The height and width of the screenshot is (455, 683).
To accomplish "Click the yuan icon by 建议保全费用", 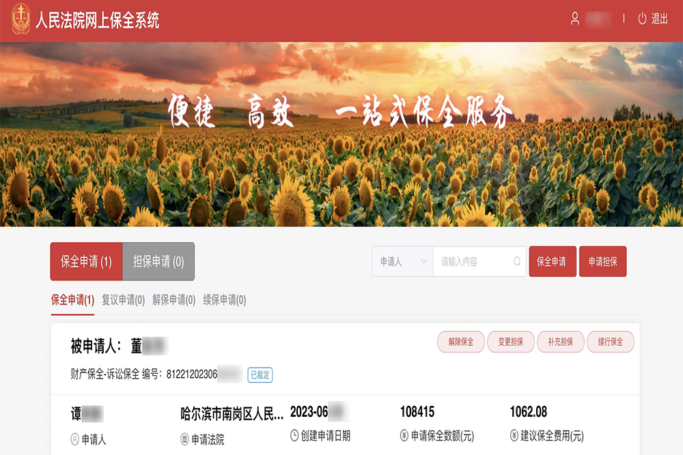I will (514, 436).
